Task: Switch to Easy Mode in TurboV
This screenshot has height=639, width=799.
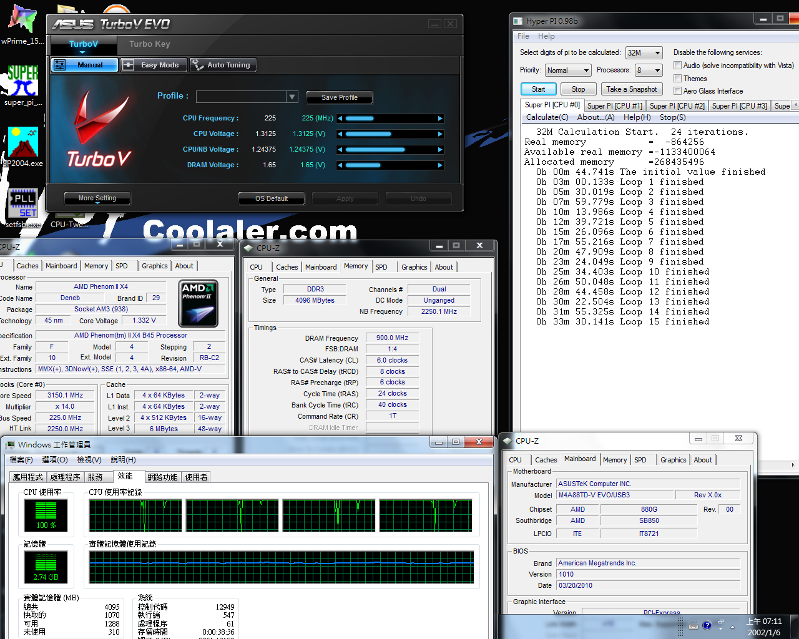Action: 152,65
